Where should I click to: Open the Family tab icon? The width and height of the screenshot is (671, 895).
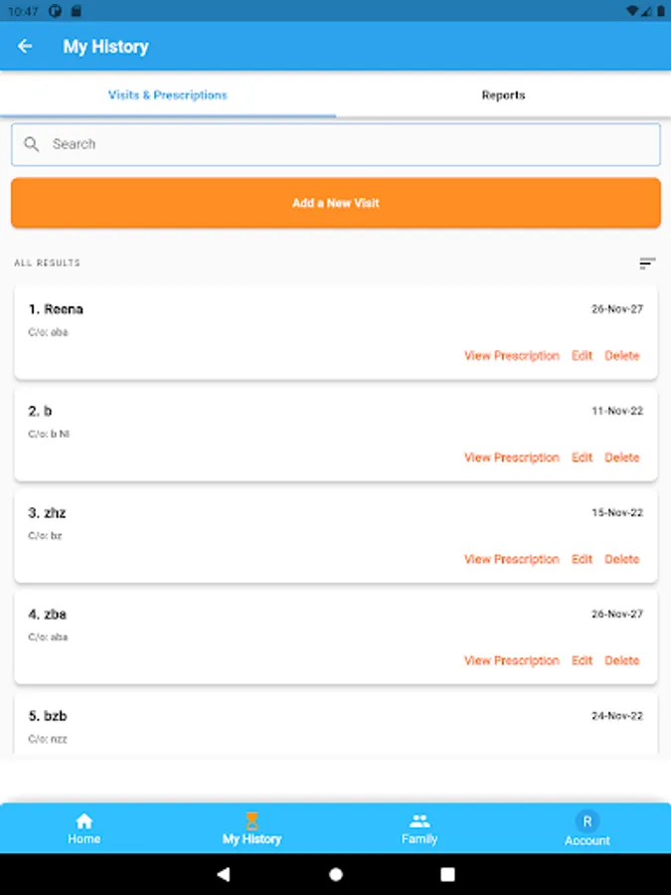pos(419,820)
